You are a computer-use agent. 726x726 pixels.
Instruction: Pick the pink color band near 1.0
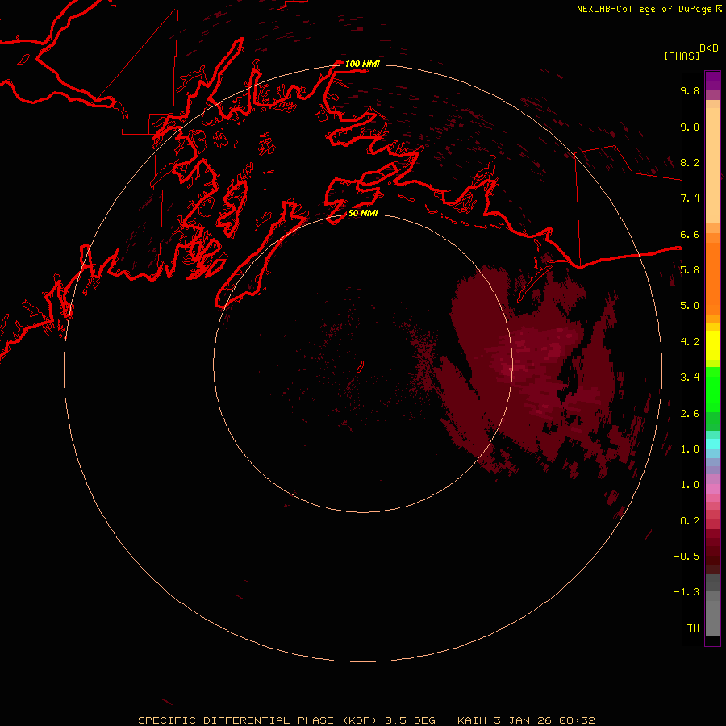pos(712,489)
